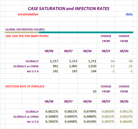The width and height of the screenshot is (138, 129).
Task: Select the CASE SATURATION and INFECTION RATES title
Action: 69,9
